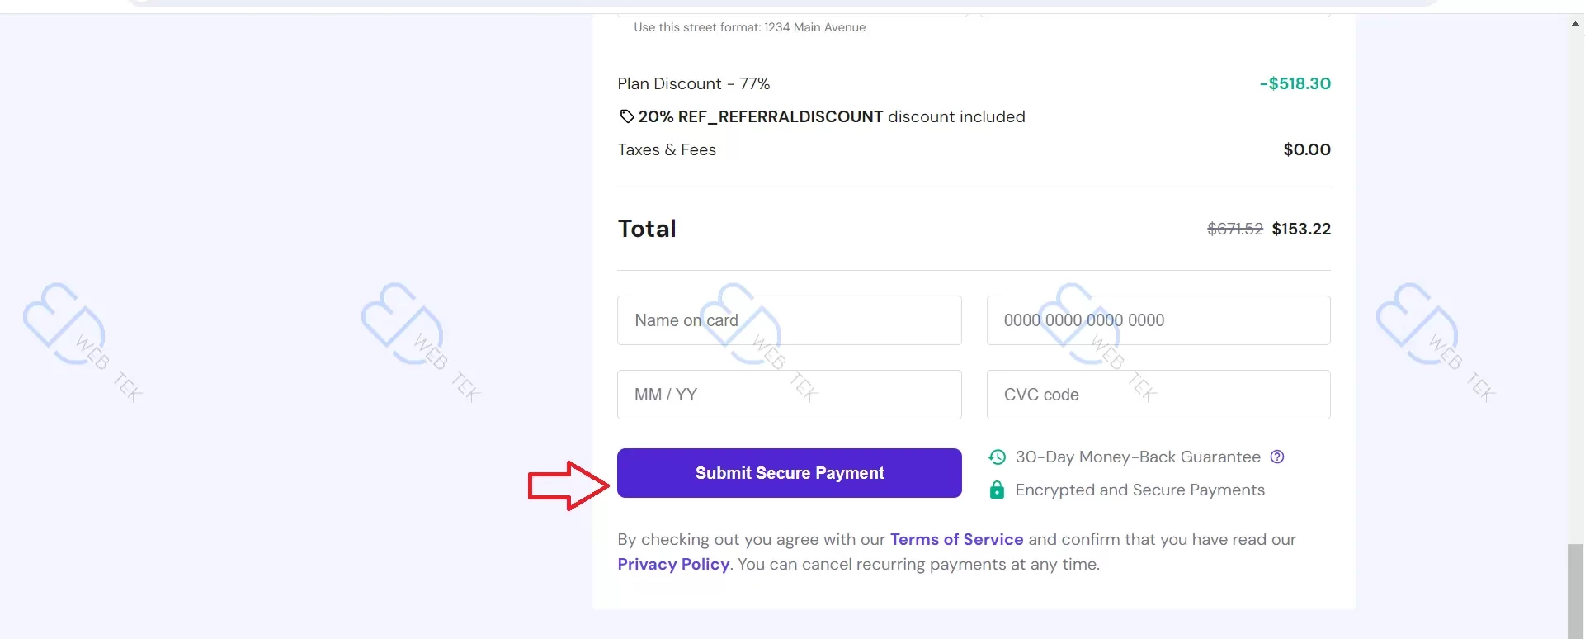
Task: Click the money-back guarantee help question icon
Action: click(1277, 457)
